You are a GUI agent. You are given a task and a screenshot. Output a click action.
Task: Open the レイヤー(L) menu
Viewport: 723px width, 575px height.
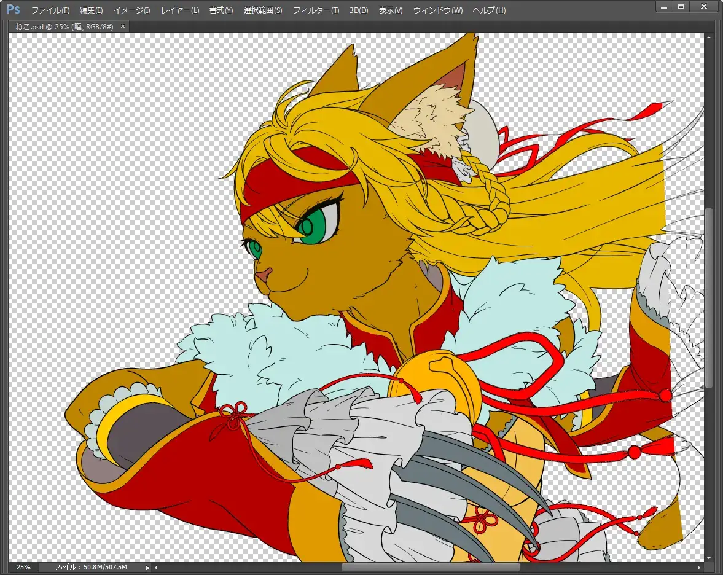(180, 11)
